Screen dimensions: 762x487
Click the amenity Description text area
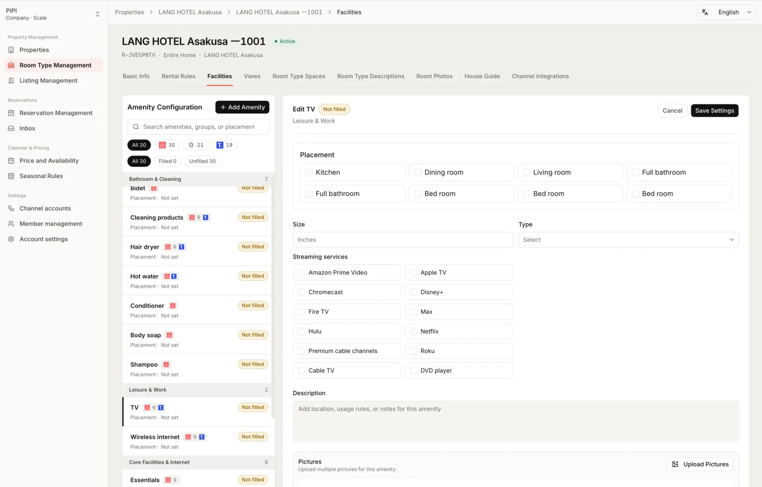[x=516, y=421]
